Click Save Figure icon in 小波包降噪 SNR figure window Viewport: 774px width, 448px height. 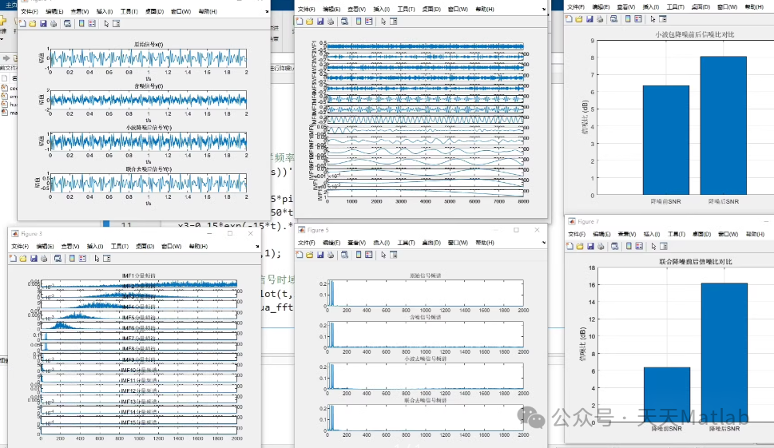coord(589,18)
